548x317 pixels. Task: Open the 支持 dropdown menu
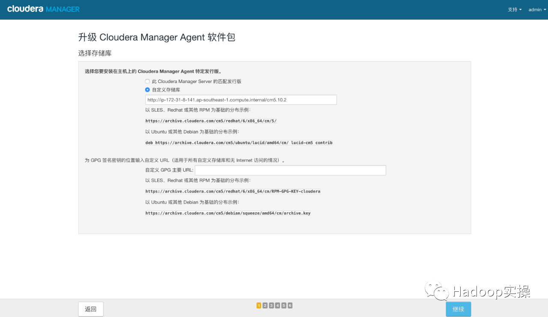[x=515, y=9]
